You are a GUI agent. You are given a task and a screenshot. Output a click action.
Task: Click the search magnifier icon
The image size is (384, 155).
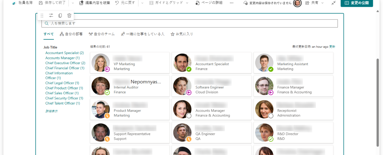[47, 23]
